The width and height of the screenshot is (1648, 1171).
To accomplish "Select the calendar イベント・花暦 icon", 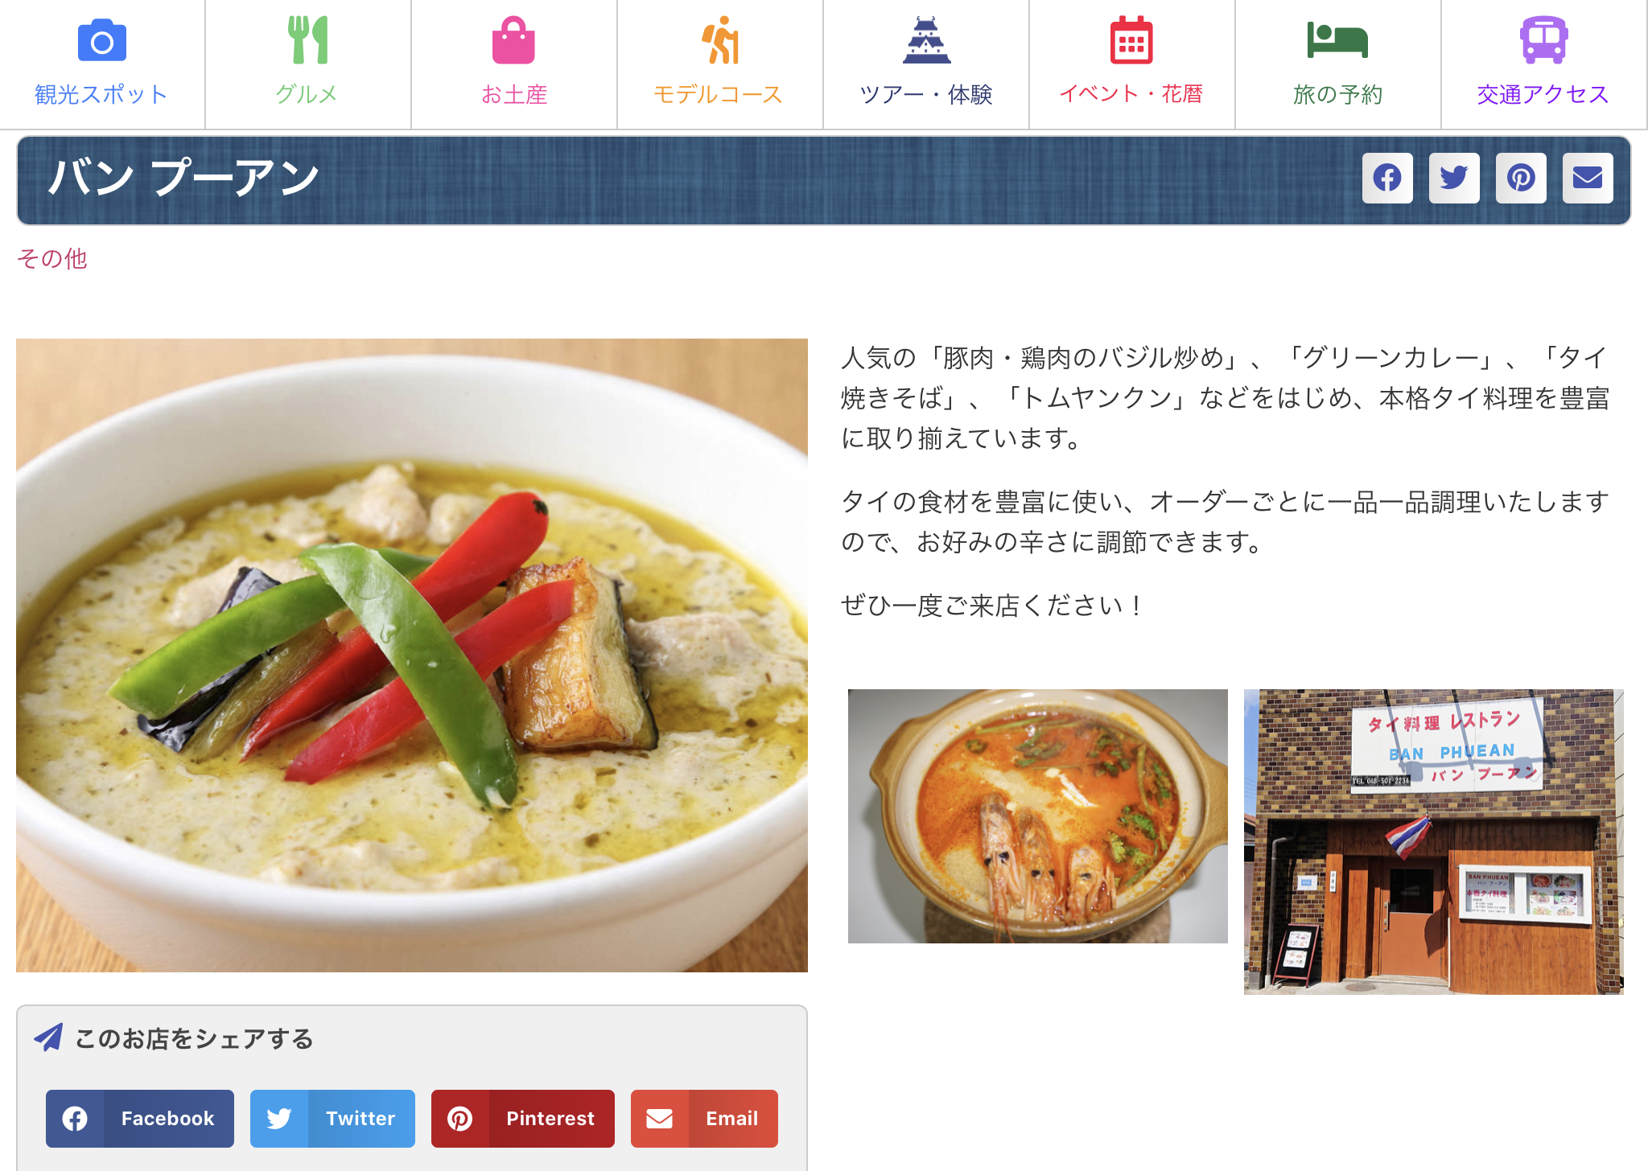I will (x=1131, y=40).
